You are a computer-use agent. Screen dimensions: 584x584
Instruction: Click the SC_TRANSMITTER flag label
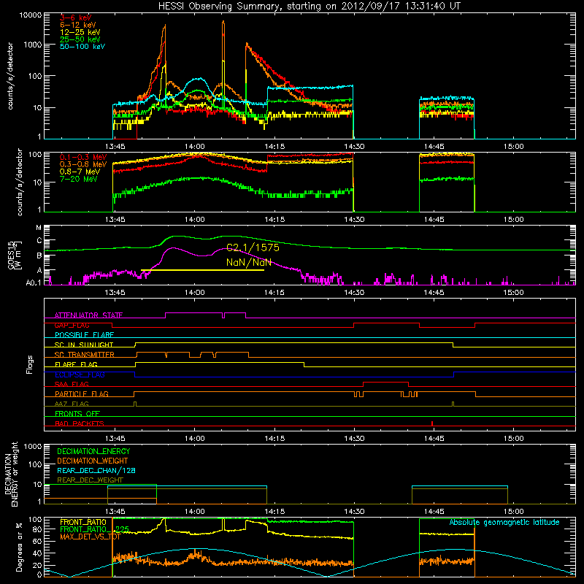(x=85, y=355)
